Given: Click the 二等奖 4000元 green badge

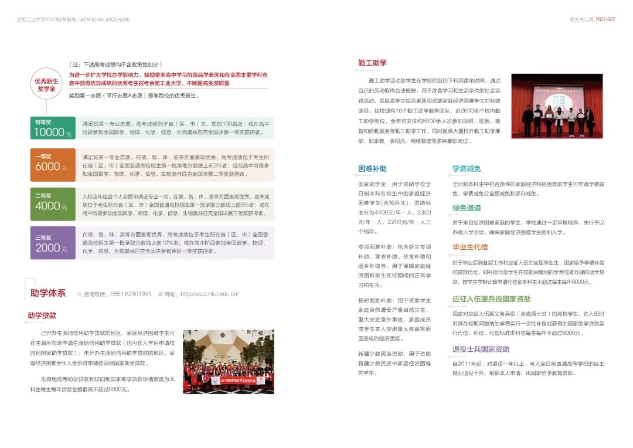Looking at the screenshot, I should [53, 204].
